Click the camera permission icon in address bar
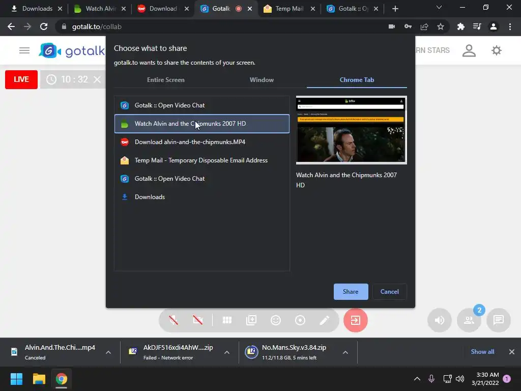 pyautogui.click(x=392, y=26)
